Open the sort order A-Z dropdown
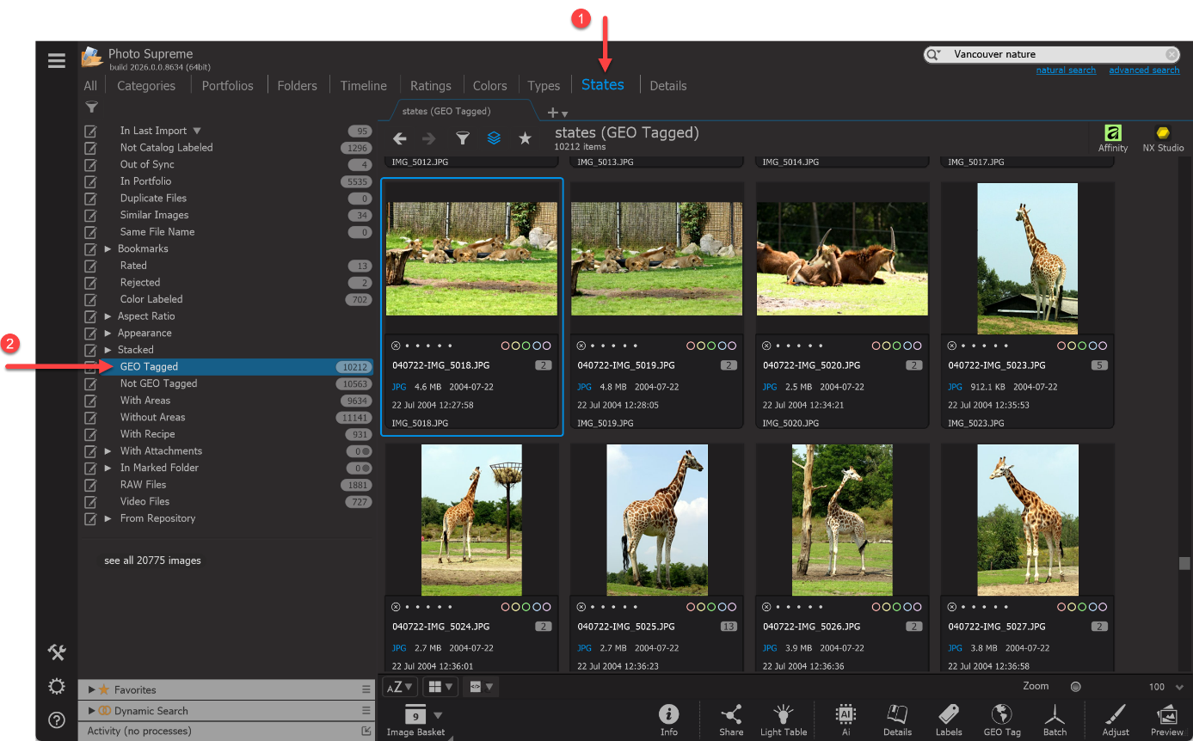Viewport: 1193px width, 741px height. pos(400,687)
